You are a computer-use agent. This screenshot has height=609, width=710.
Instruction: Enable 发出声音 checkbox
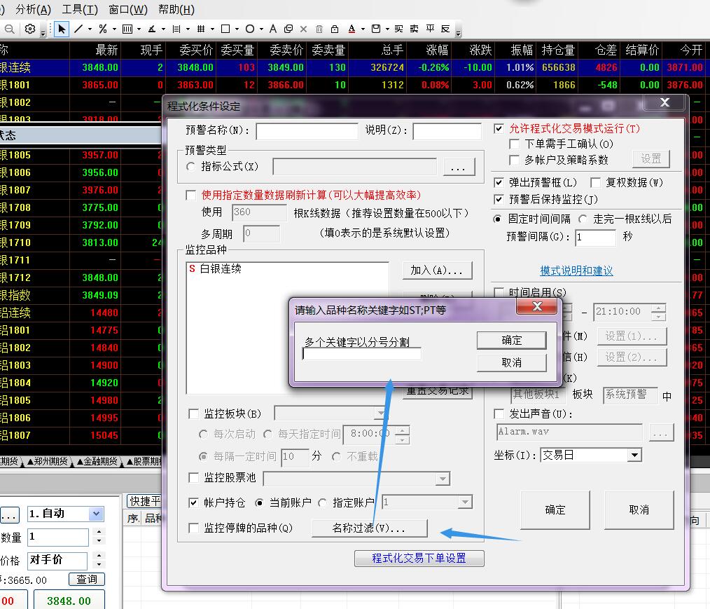click(499, 414)
